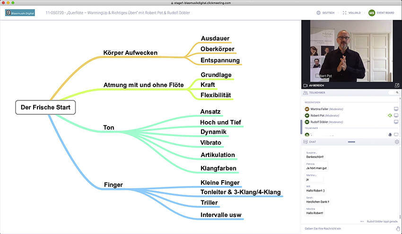Click the MS user avatar
This screenshot has width=402, height=234.
click(372, 13)
